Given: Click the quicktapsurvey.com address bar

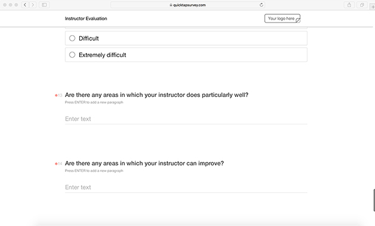Looking at the screenshot, I should coord(187,5).
